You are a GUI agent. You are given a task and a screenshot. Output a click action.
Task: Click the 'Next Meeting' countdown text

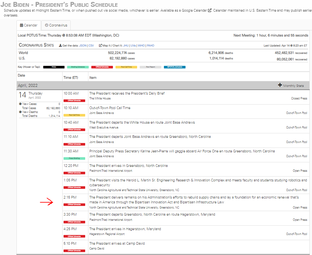[x=271, y=36]
